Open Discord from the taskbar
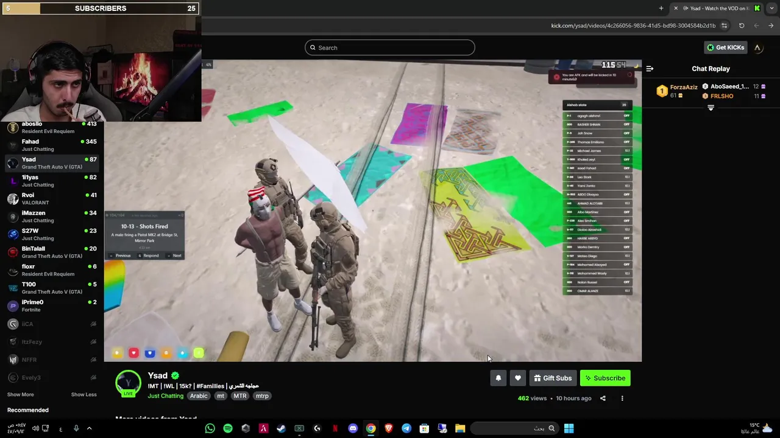The height and width of the screenshot is (438, 780). pyautogui.click(x=353, y=428)
